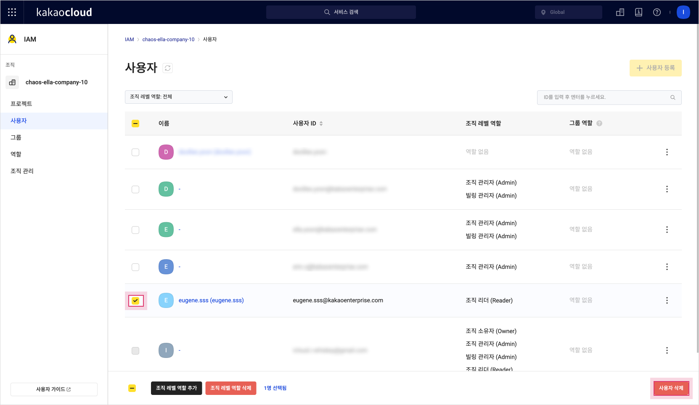Open the Global region selector
The height and width of the screenshot is (405, 699).
(x=569, y=12)
